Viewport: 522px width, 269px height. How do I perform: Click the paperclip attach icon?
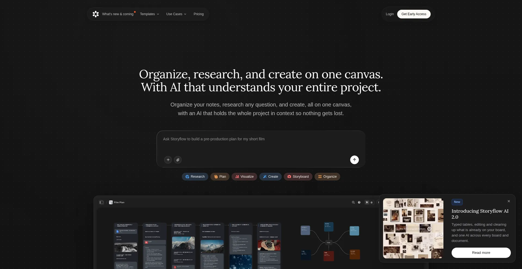[x=178, y=160]
